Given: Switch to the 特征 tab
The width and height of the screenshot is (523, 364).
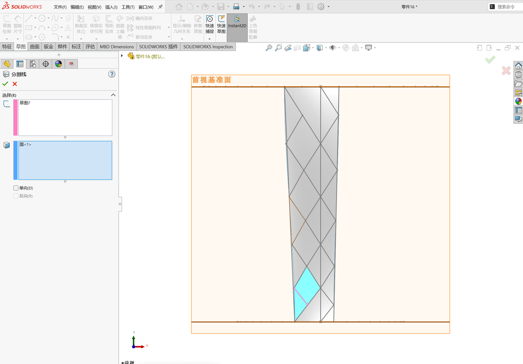Looking at the screenshot, I should [7, 47].
